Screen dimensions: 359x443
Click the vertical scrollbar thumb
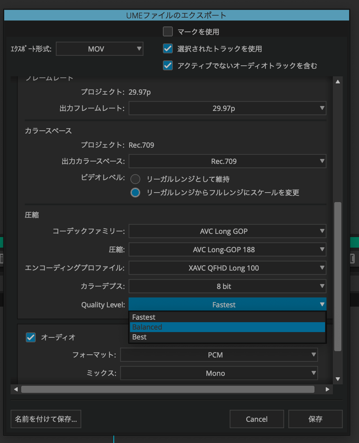pos(338,277)
